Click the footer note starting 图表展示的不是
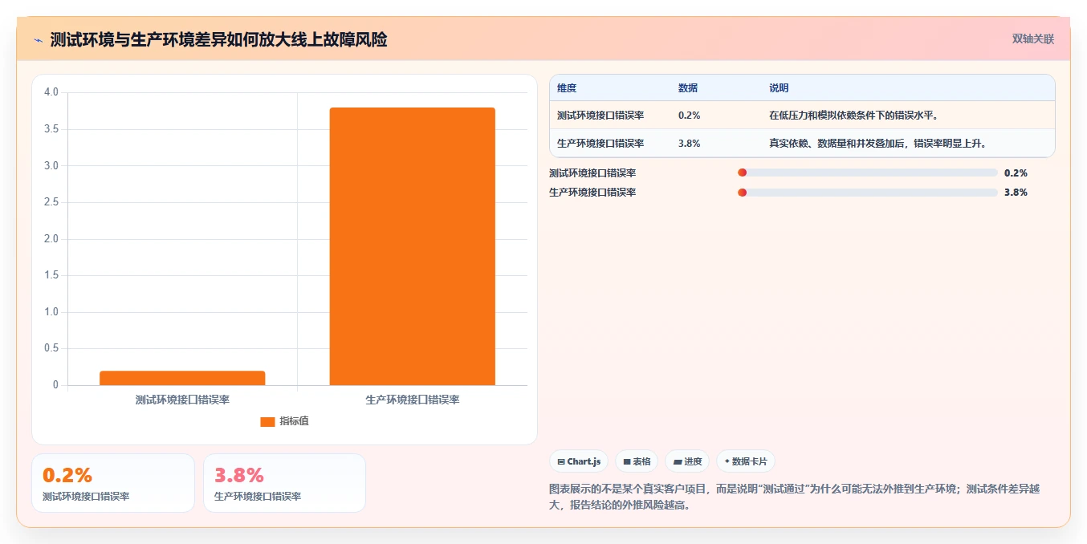Image resolution: width=1087 pixels, height=544 pixels. pyautogui.click(x=794, y=497)
